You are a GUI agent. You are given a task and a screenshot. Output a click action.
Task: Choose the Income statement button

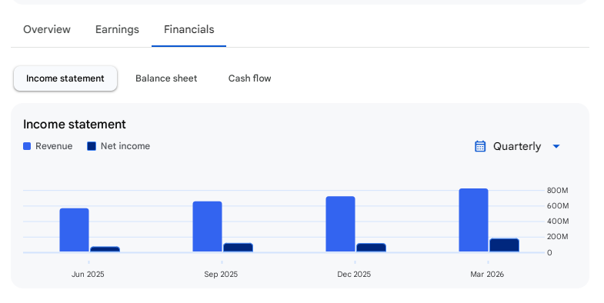point(65,78)
